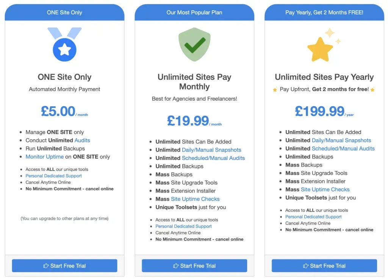Click the thumbs-up icon in yearly plan trial button
The image size is (388, 280).
pos(306,266)
